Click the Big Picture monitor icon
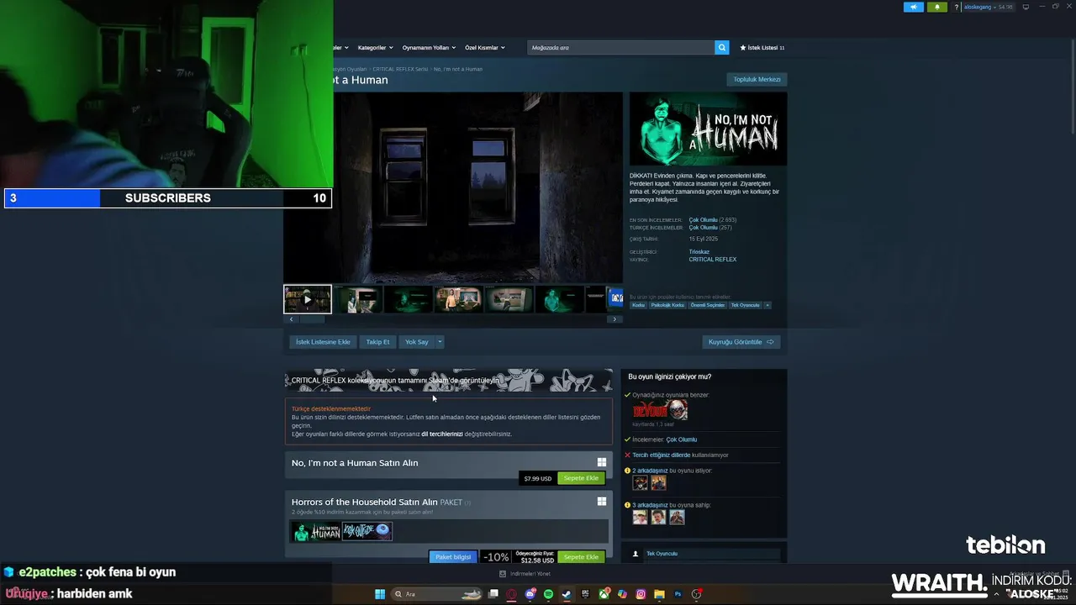This screenshot has width=1076, height=605. (1026, 7)
